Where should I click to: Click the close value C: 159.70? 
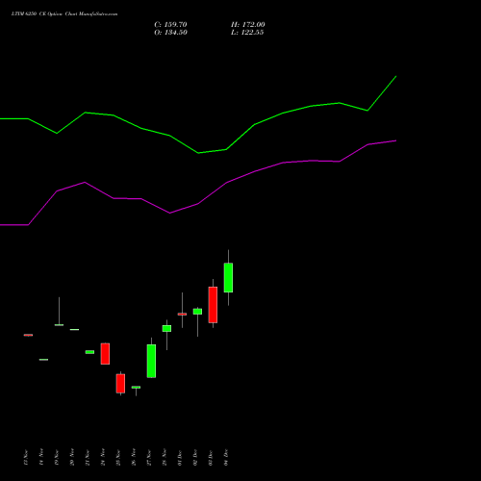170,25
